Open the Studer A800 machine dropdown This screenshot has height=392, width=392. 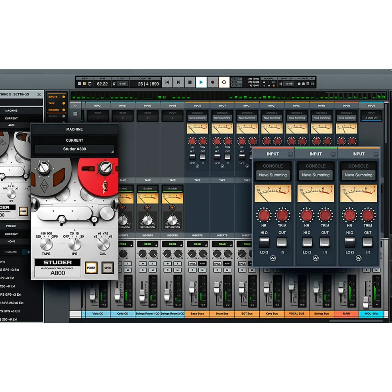(x=74, y=149)
